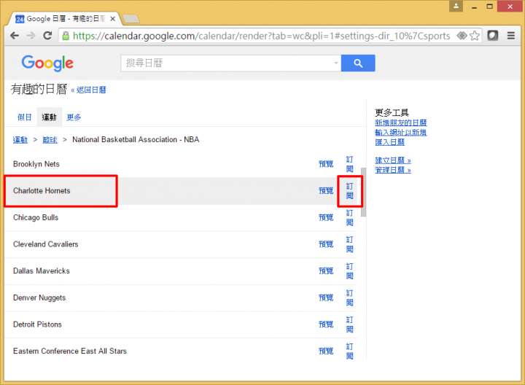The width and height of the screenshot is (525, 385).
Task: Subscribe to the Brooklyn Nets calendar
Action: (x=349, y=164)
